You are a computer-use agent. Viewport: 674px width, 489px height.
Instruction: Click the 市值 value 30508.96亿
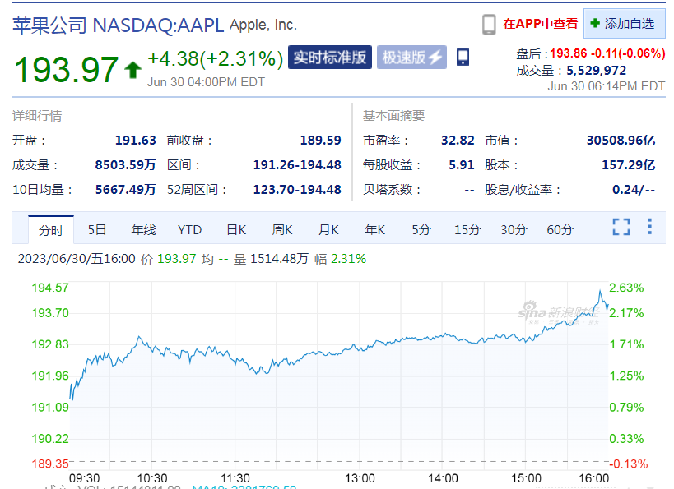(x=621, y=141)
